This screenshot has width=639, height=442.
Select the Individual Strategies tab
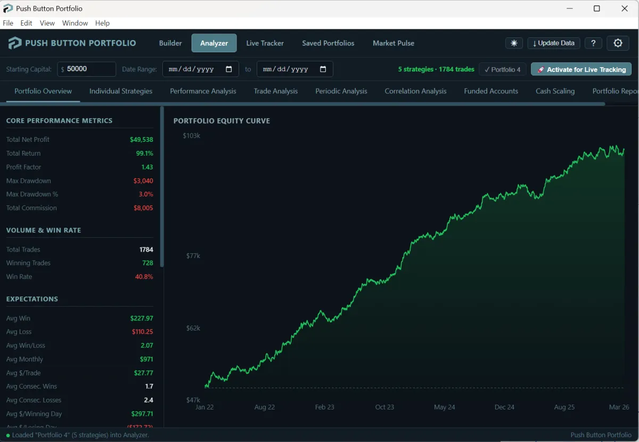[121, 91]
